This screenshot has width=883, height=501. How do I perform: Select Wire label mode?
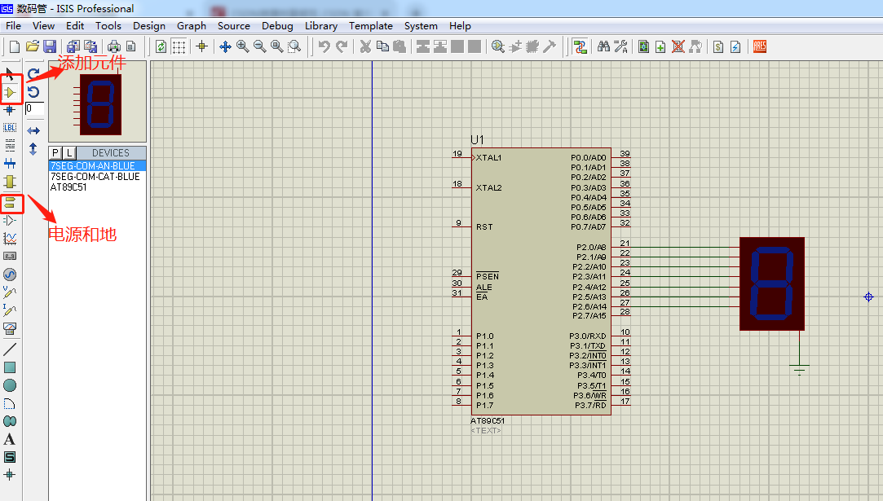(x=10, y=128)
